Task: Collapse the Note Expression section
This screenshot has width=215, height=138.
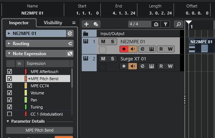Action: (9, 53)
